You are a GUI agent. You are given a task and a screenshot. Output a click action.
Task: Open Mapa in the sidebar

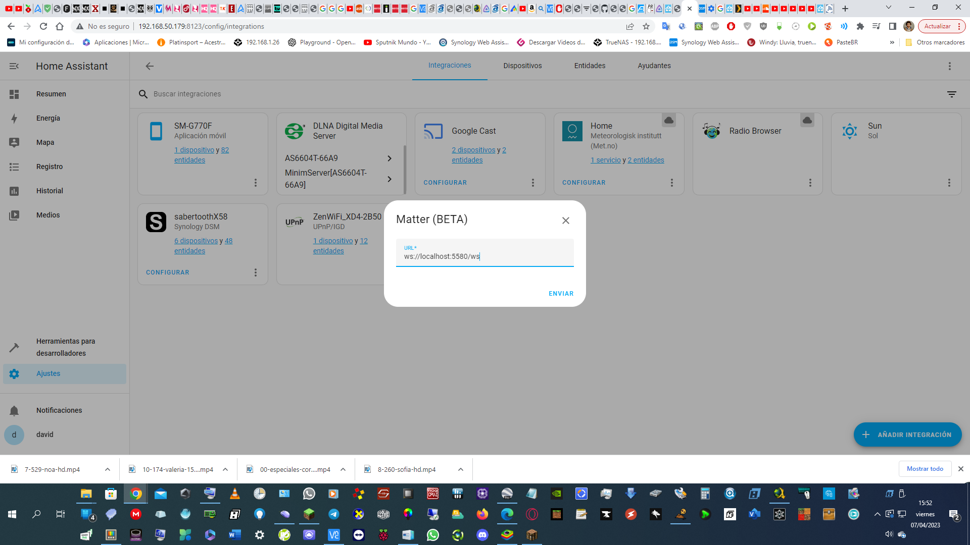coord(45,142)
